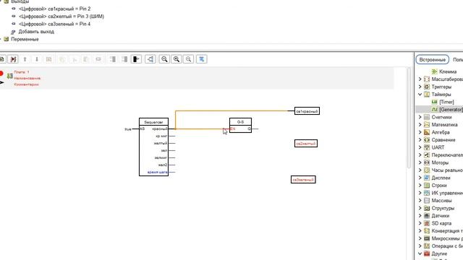
Task: Collapse the Другие category
Action: (x=420, y=253)
